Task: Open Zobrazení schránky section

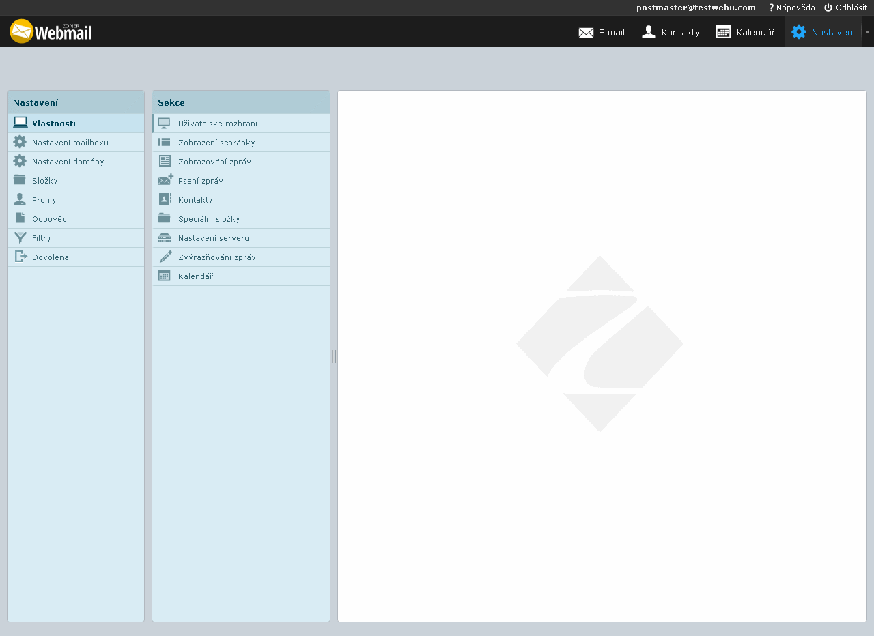Action: (x=216, y=143)
